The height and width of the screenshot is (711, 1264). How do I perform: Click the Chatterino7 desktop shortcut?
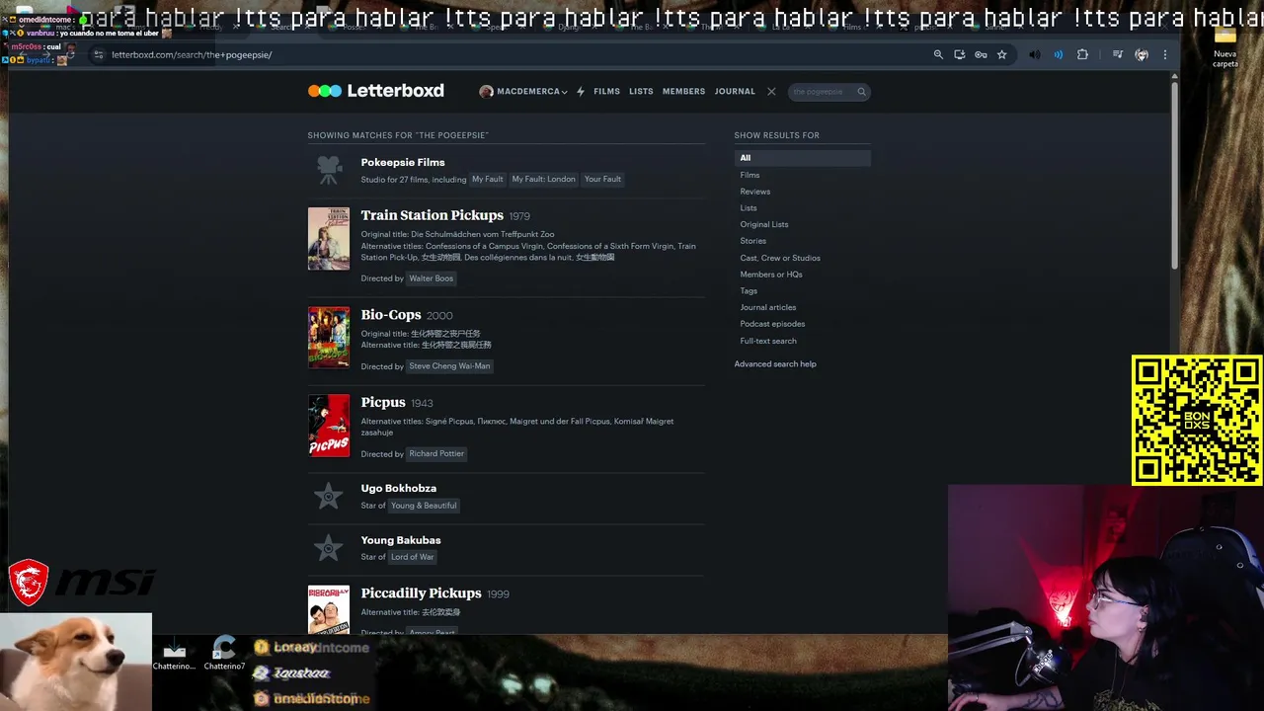pyautogui.click(x=224, y=654)
